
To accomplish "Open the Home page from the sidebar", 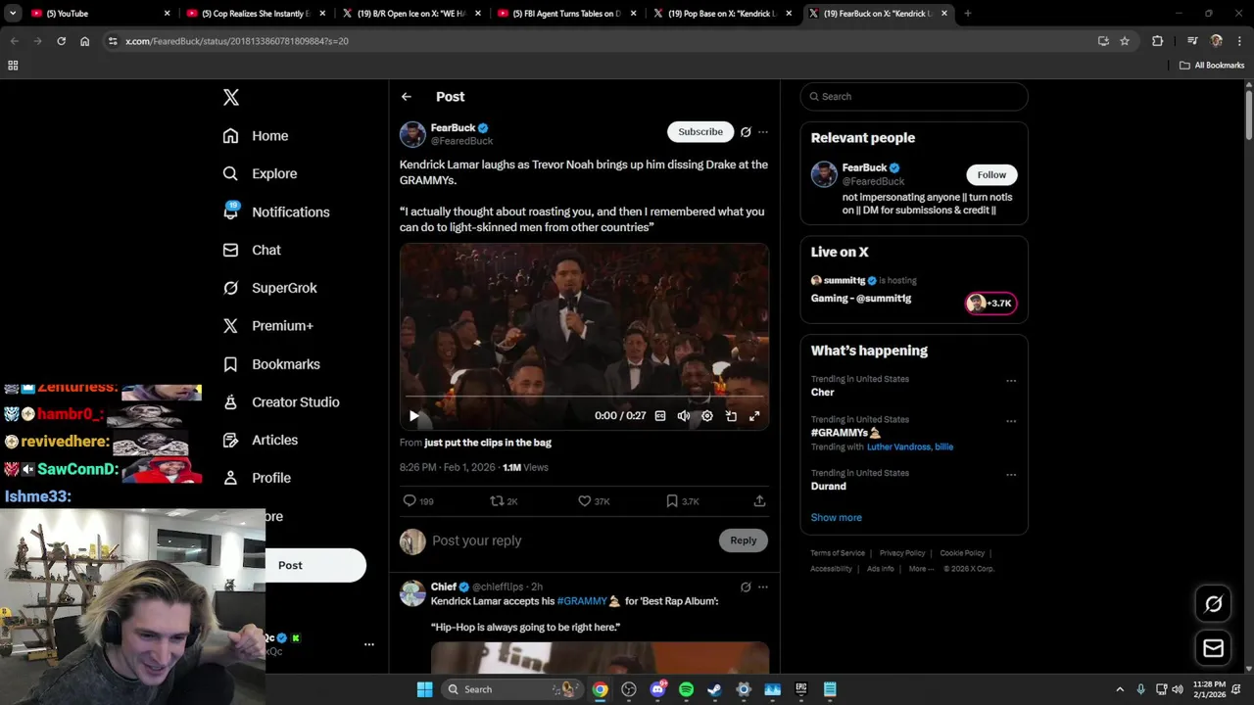I will coord(256,136).
